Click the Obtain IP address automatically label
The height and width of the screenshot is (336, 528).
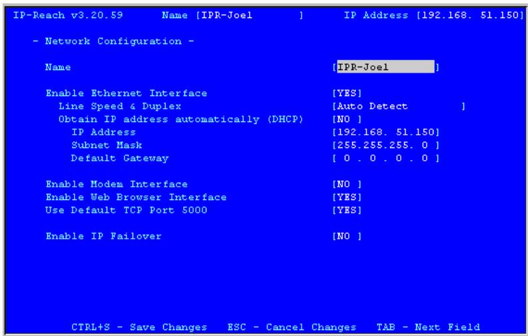tap(181, 119)
